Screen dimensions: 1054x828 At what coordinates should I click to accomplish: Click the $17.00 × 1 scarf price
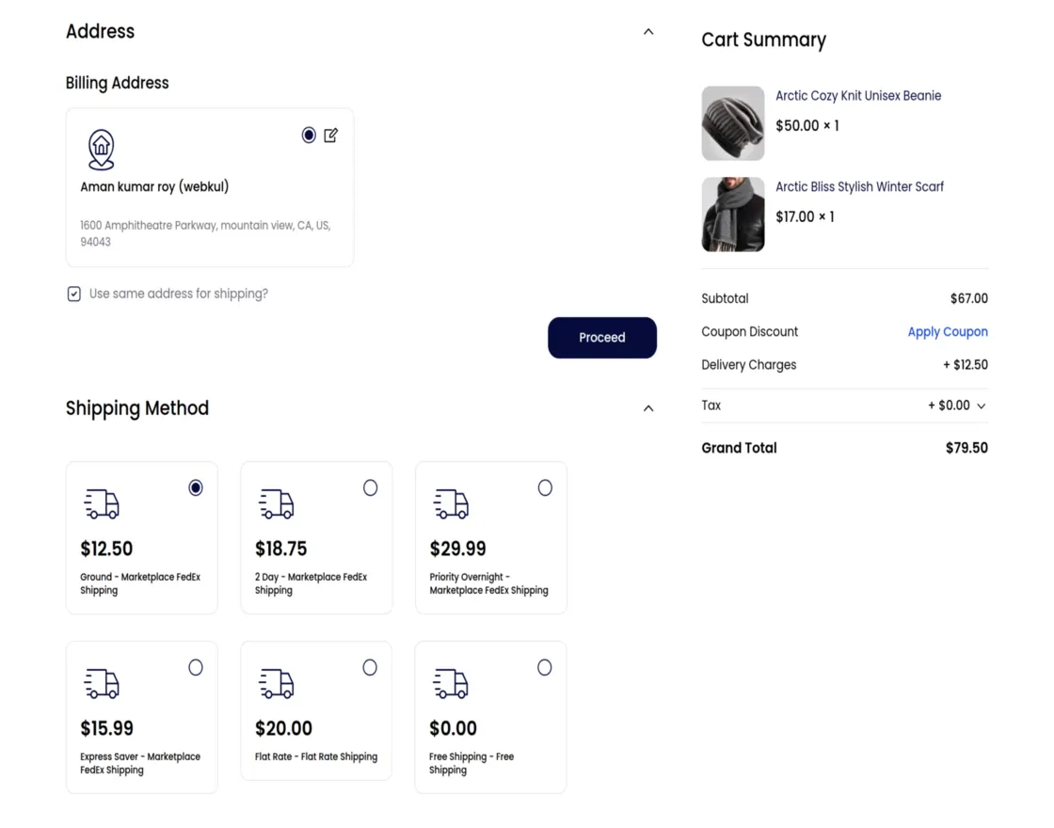pyautogui.click(x=805, y=216)
